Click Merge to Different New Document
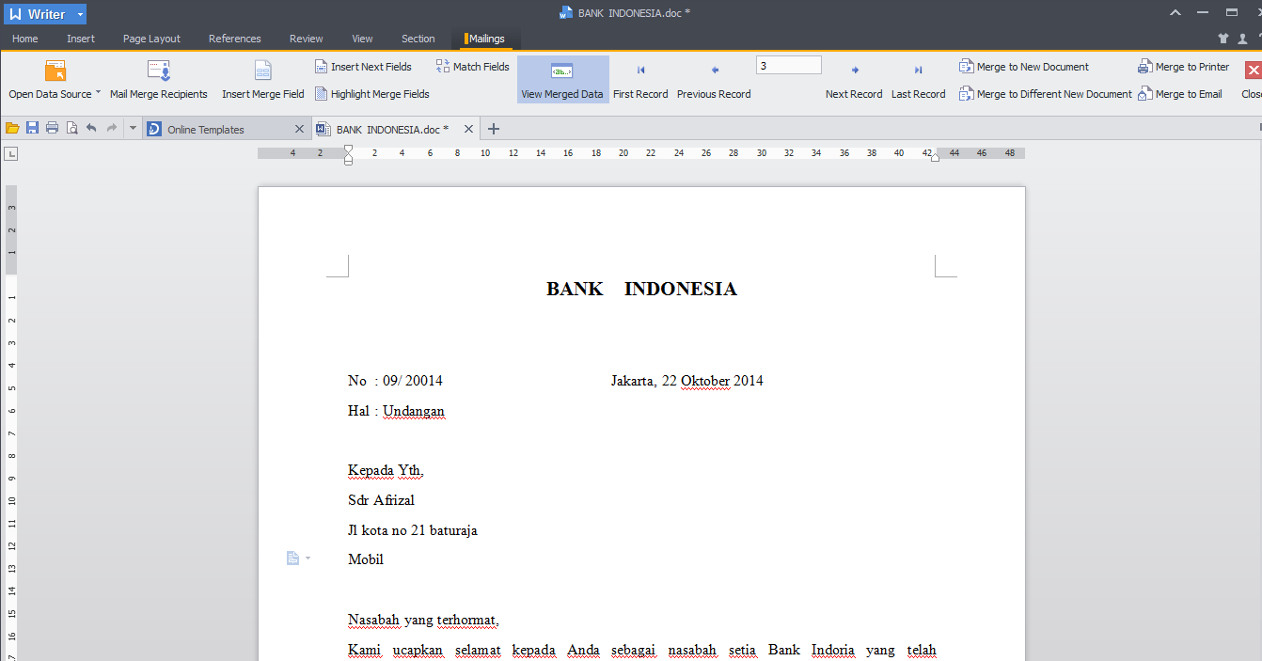 [x=1046, y=94]
